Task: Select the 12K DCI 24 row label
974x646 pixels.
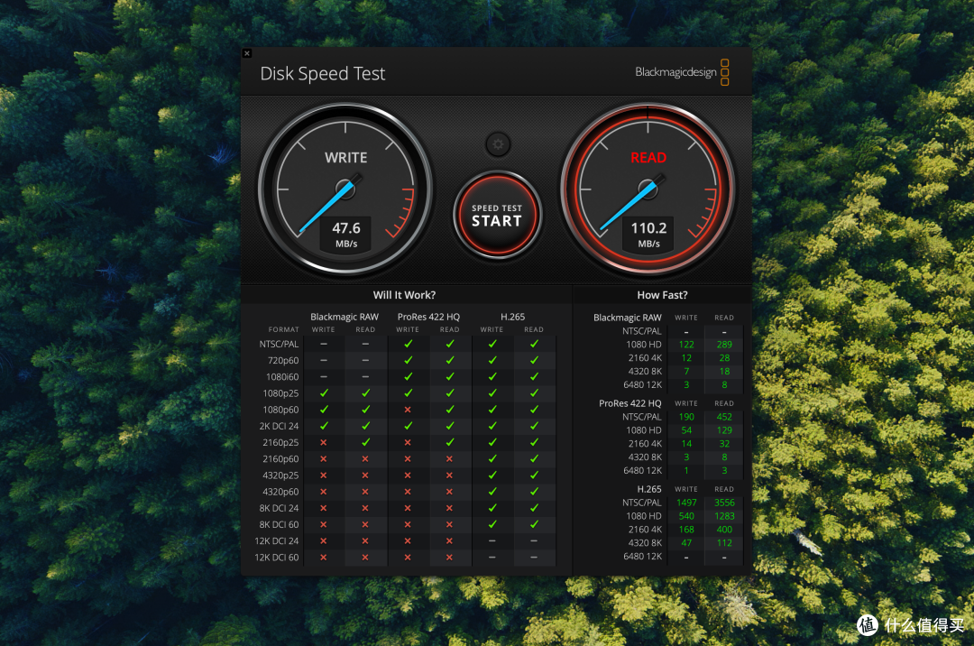Action: tap(277, 541)
